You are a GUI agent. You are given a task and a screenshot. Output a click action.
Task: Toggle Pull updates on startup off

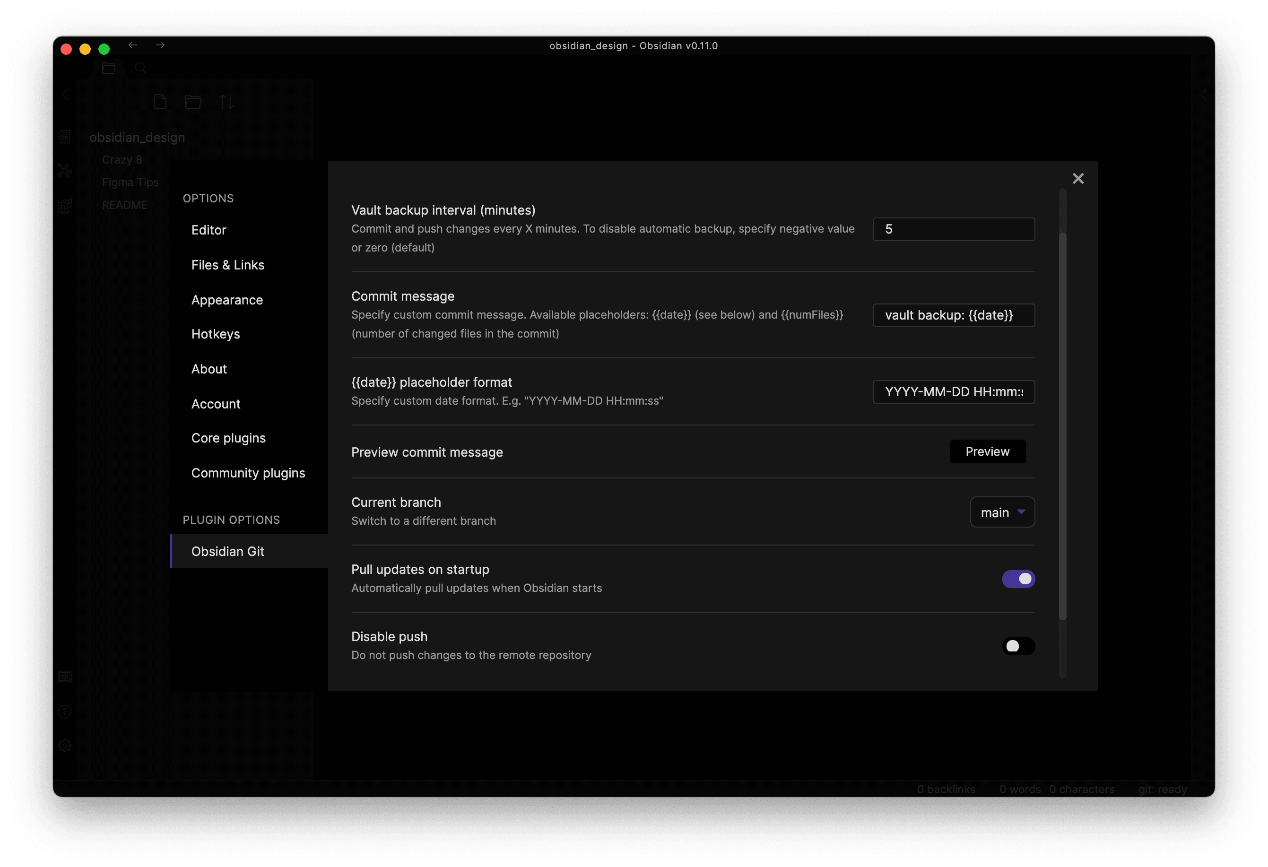click(x=1018, y=579)
